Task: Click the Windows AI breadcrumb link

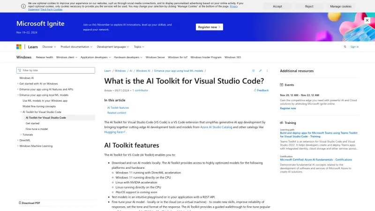Action: click(x=143, y=71)
